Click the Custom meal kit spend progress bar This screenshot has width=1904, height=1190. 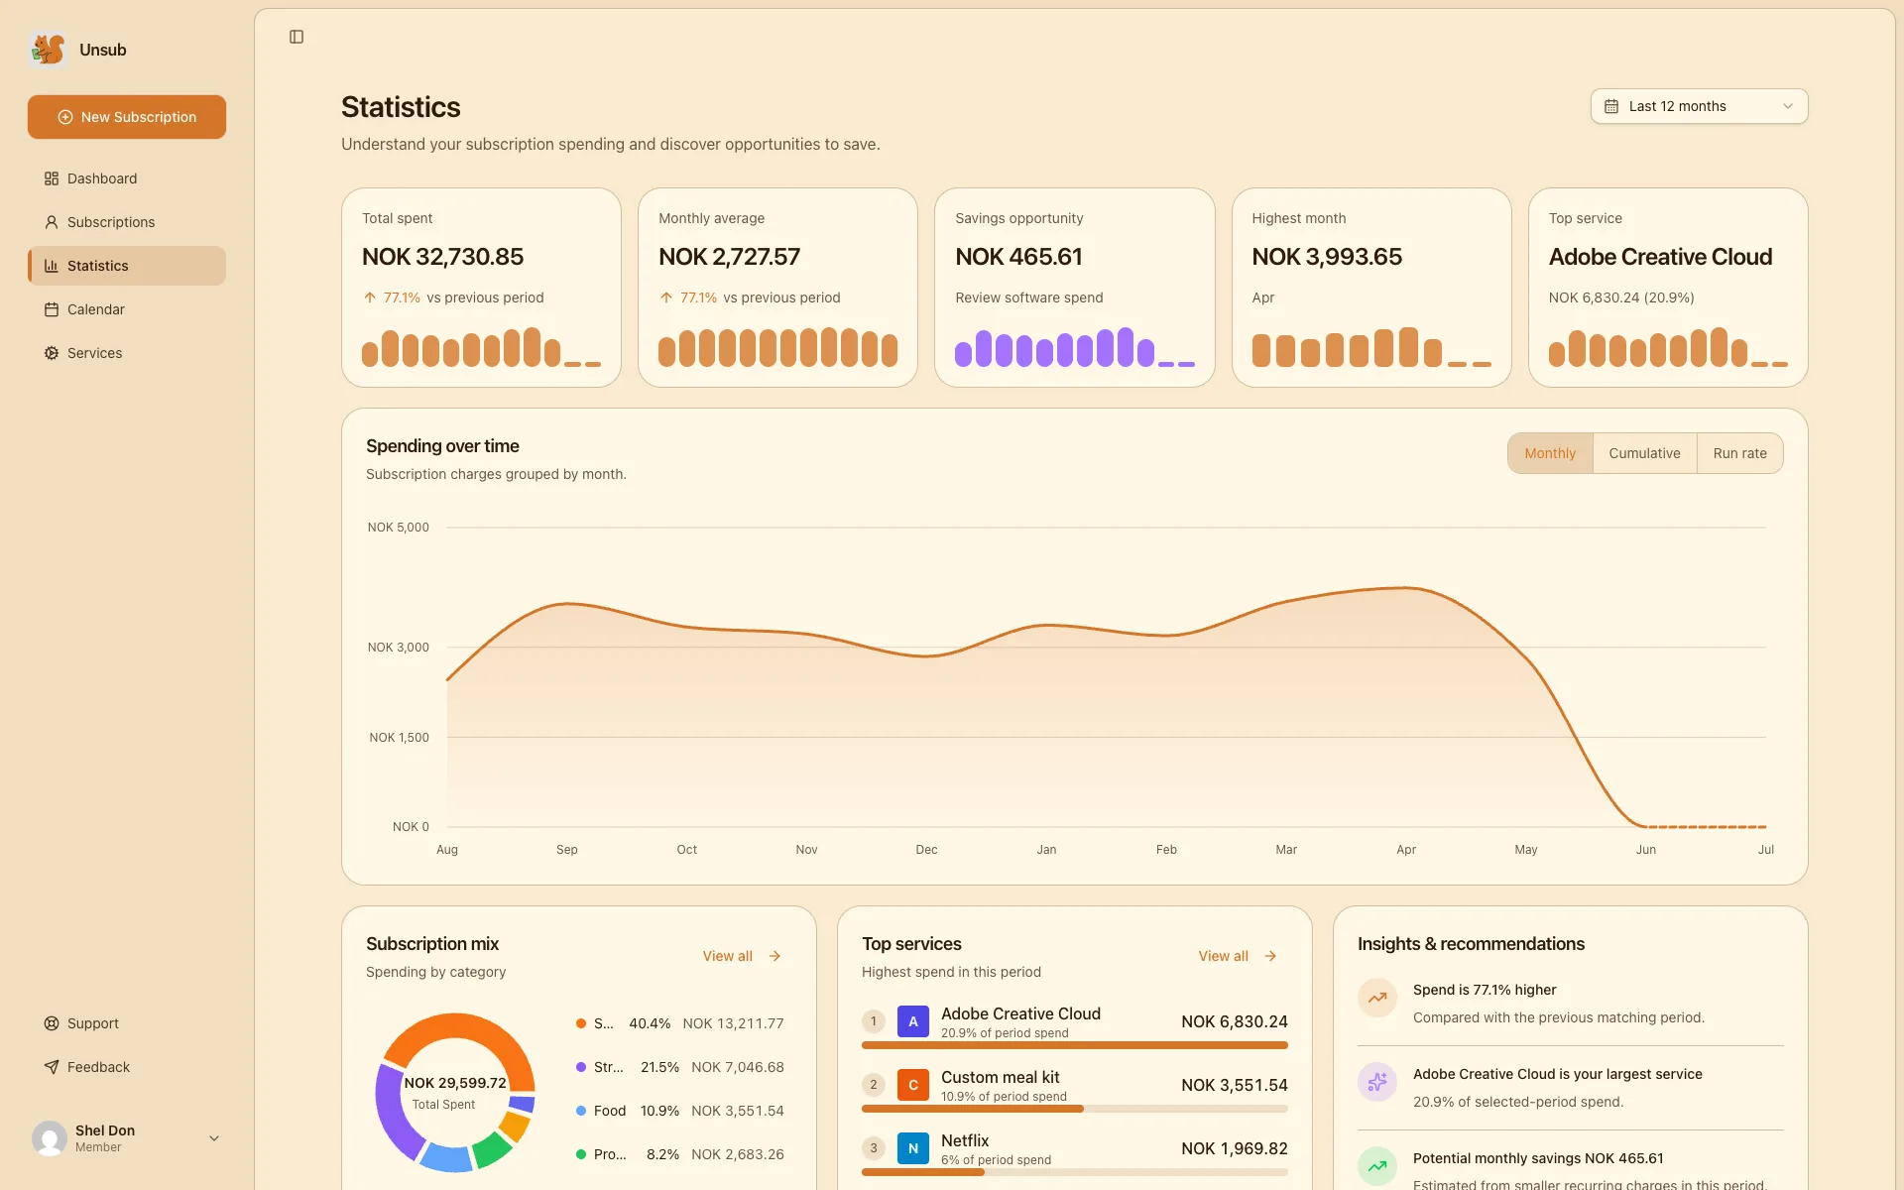1075,1109
